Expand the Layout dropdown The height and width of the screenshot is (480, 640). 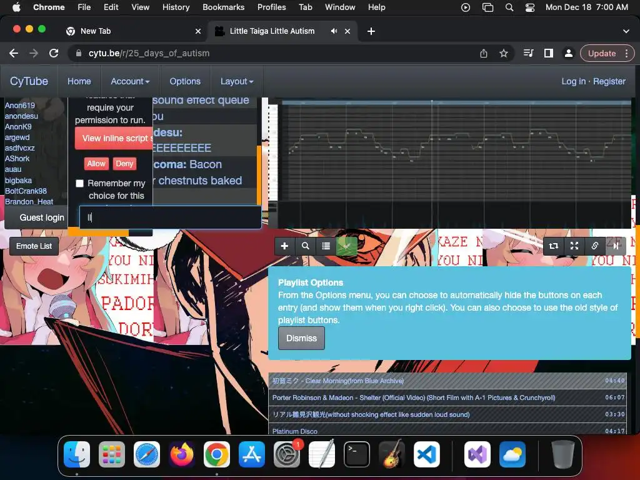click(237, 81)
